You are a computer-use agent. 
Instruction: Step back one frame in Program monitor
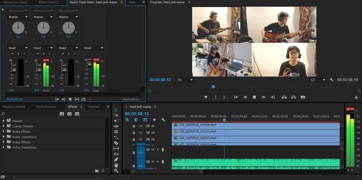[x=245, y=97]
